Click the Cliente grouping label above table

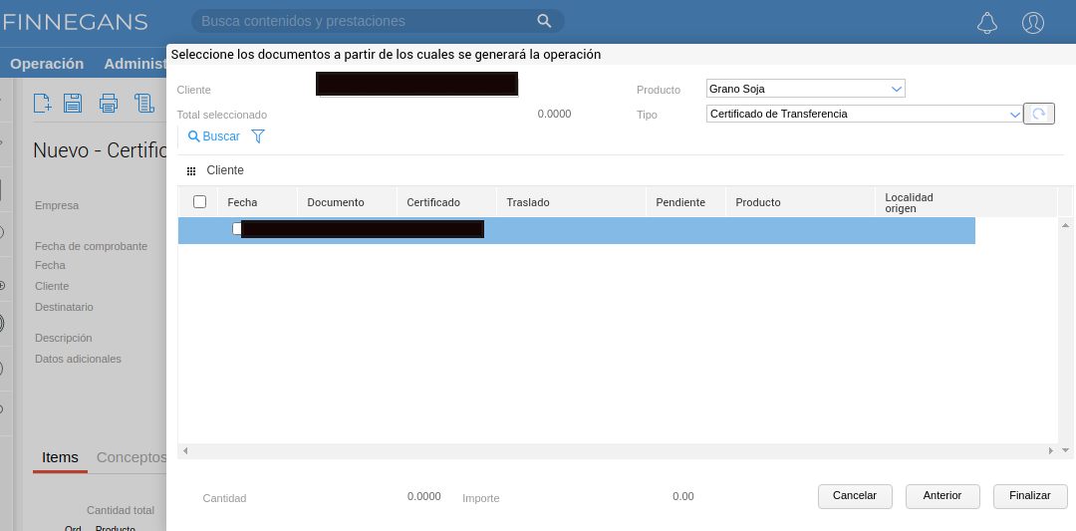pos(225,170)
